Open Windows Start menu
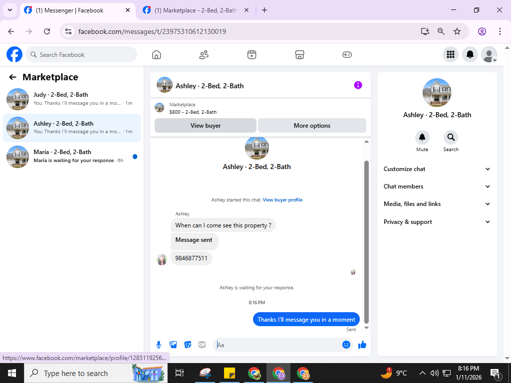The image size is (511, 383). coord(12,373)
